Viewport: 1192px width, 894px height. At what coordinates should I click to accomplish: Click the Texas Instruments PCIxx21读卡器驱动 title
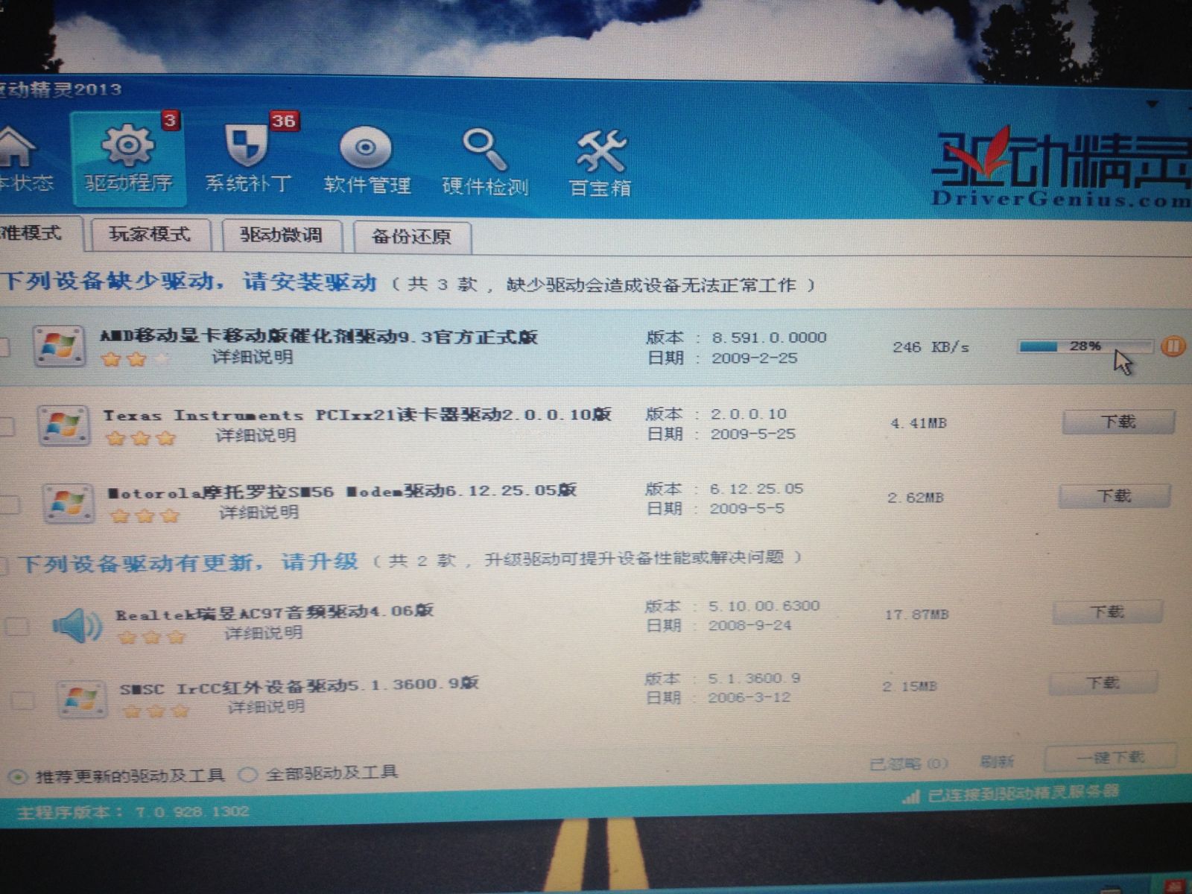point(357,415)
